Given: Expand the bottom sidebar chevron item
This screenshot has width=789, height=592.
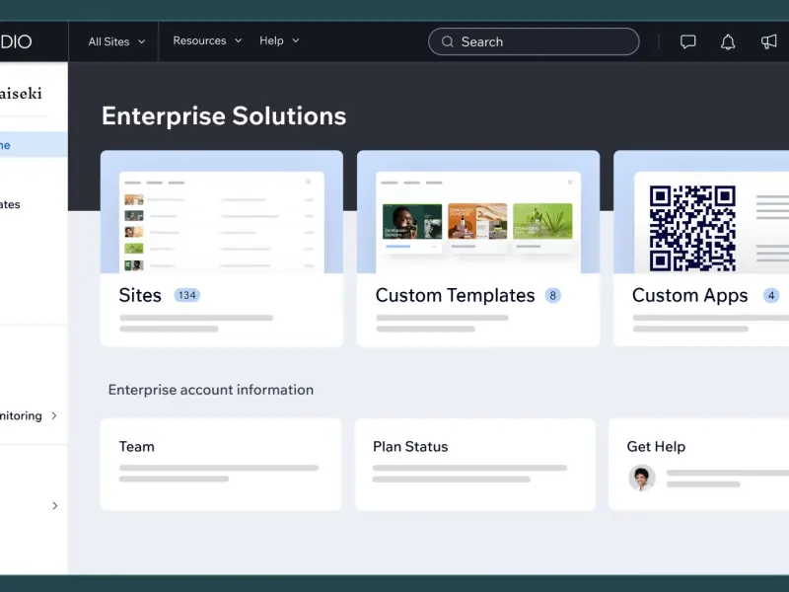Looking at the screenshot, I should (x=55, y=505).
